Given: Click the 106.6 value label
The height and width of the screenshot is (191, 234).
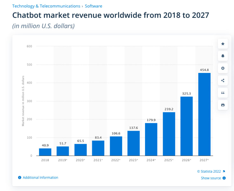Looking at the screenshot, I should 116,133.
